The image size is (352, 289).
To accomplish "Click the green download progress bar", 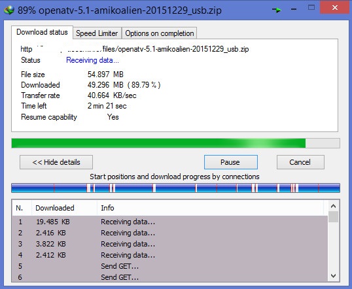I will click(x=175, y=143).
